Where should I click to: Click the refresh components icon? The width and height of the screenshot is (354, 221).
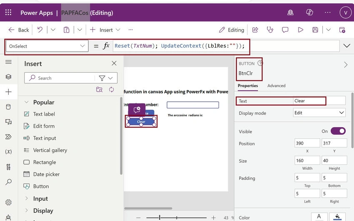pos(111,90)
